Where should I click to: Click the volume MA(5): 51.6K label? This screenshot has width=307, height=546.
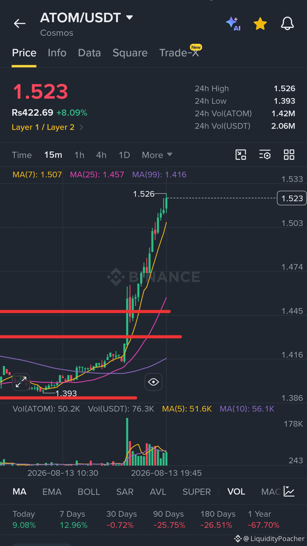[187, 409]
